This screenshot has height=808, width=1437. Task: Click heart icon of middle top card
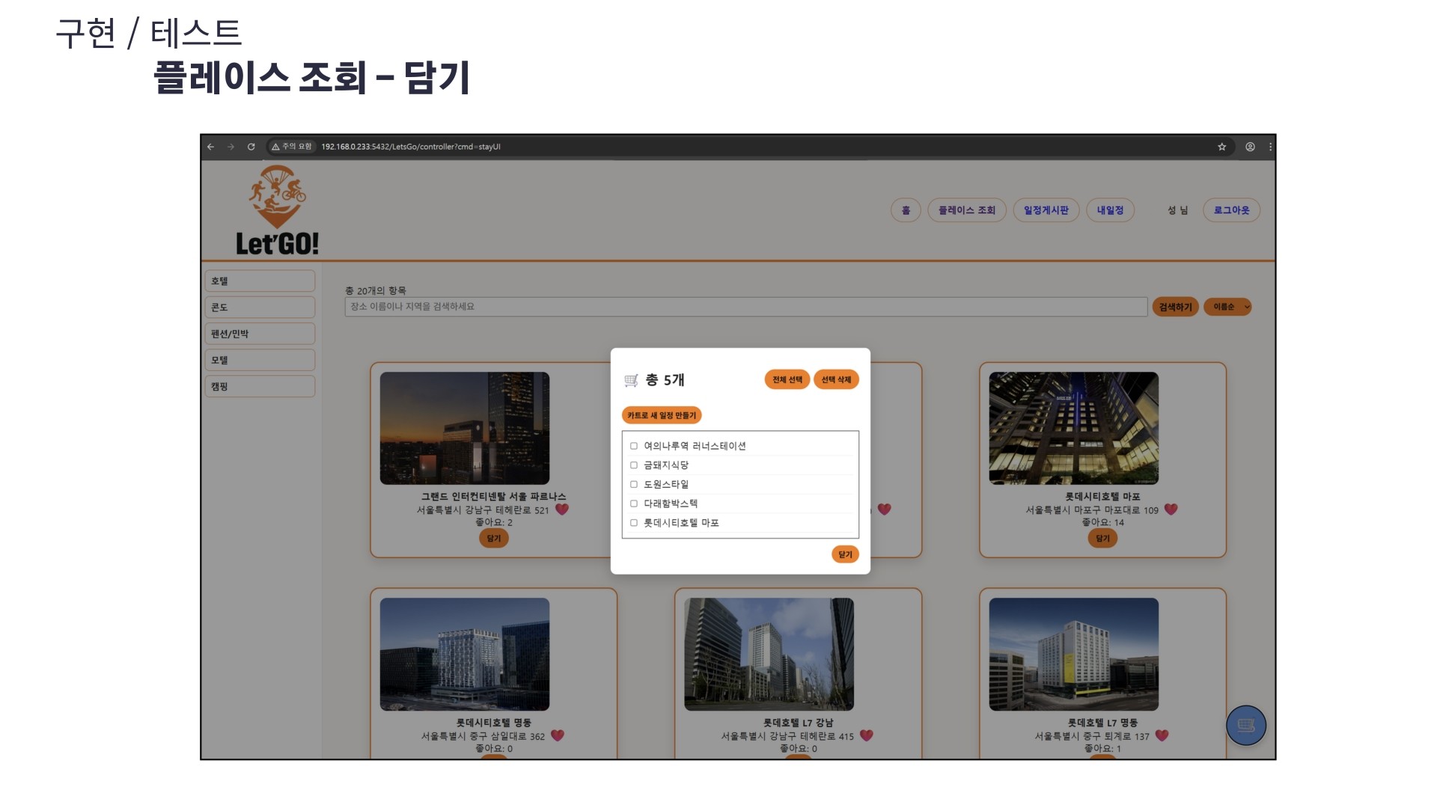tap(885, 509)
